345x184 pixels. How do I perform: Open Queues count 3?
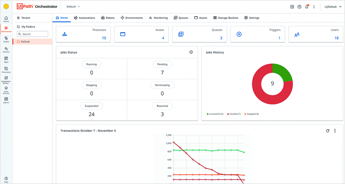(221, 38)
